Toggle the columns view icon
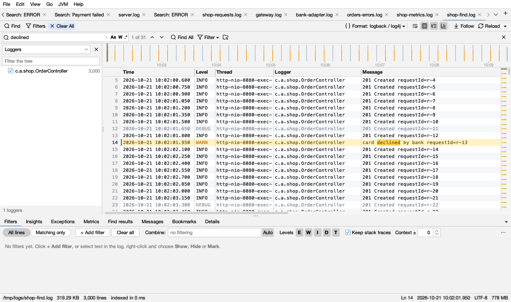This screenshot has height=302, width=511. [x=424, y=26]
